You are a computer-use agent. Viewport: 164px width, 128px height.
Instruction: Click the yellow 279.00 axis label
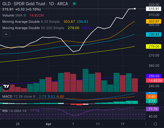[154, 46]
